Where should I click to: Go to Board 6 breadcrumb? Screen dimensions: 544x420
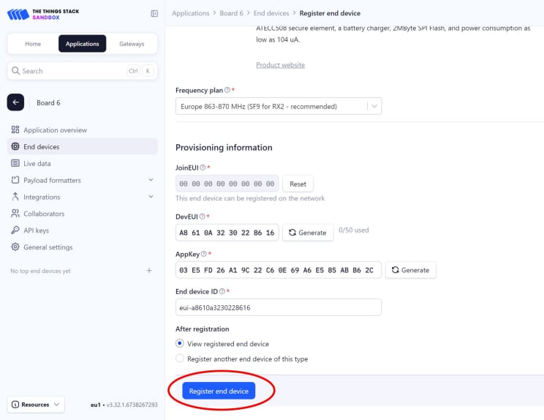point(231,13)
